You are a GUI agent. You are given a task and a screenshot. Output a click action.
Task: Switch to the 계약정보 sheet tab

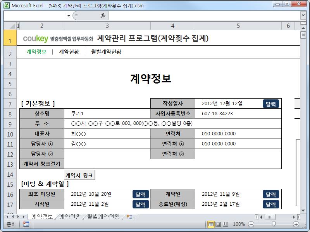pos(42,217)
